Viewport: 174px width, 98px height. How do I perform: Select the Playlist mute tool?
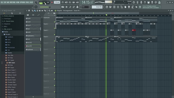click(40, 11)
